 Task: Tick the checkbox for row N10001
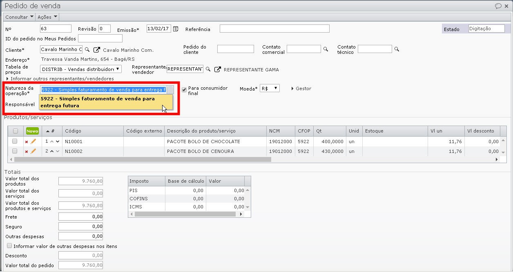(x=15, y=141)
